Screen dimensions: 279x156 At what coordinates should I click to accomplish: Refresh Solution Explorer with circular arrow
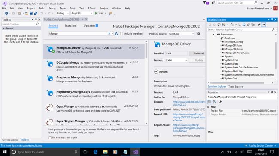pyautogui.click(x=244, y=25)
